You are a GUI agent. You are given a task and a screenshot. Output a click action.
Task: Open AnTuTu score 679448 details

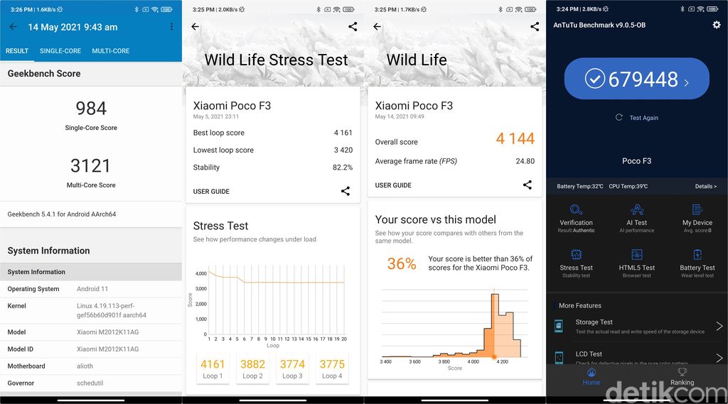tap(636, 79)
